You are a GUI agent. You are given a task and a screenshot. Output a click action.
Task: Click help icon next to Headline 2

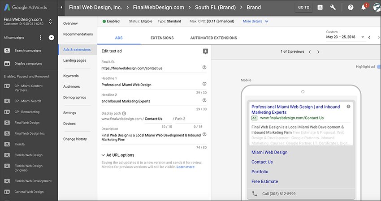[204, 100]
